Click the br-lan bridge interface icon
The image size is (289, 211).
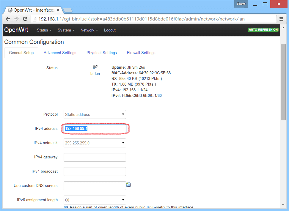pos(95,67)
